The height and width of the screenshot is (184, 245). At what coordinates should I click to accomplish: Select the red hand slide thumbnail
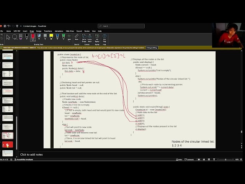(x=8, y=145)
